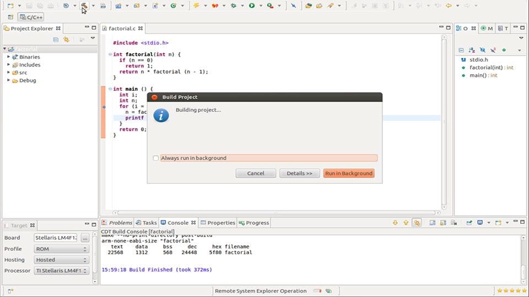The image size is (529, 297).
Task: Switch to the Console tab
Action: [178, 223]
